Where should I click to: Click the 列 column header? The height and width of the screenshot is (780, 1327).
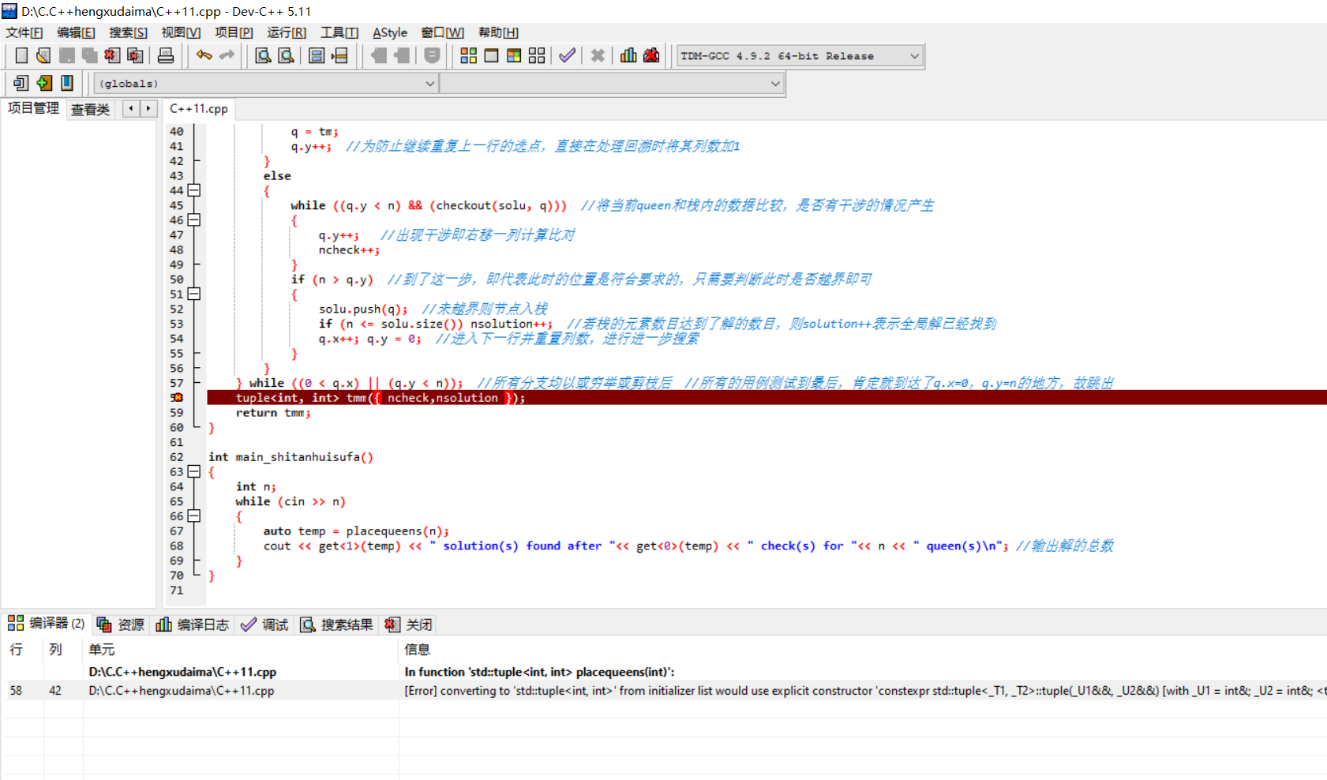pyautogui.click(x=63, y=649)
